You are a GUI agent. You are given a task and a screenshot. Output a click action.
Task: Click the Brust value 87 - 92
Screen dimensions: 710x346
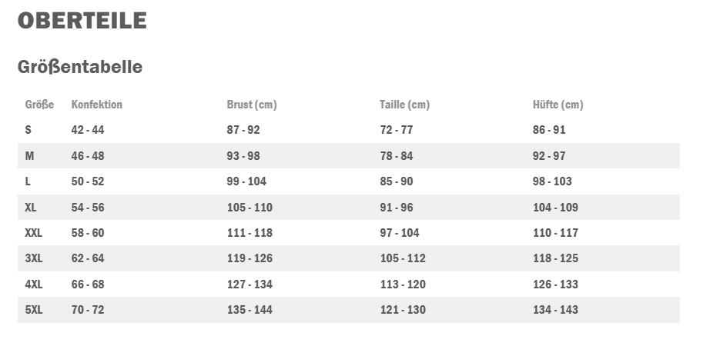243,130
